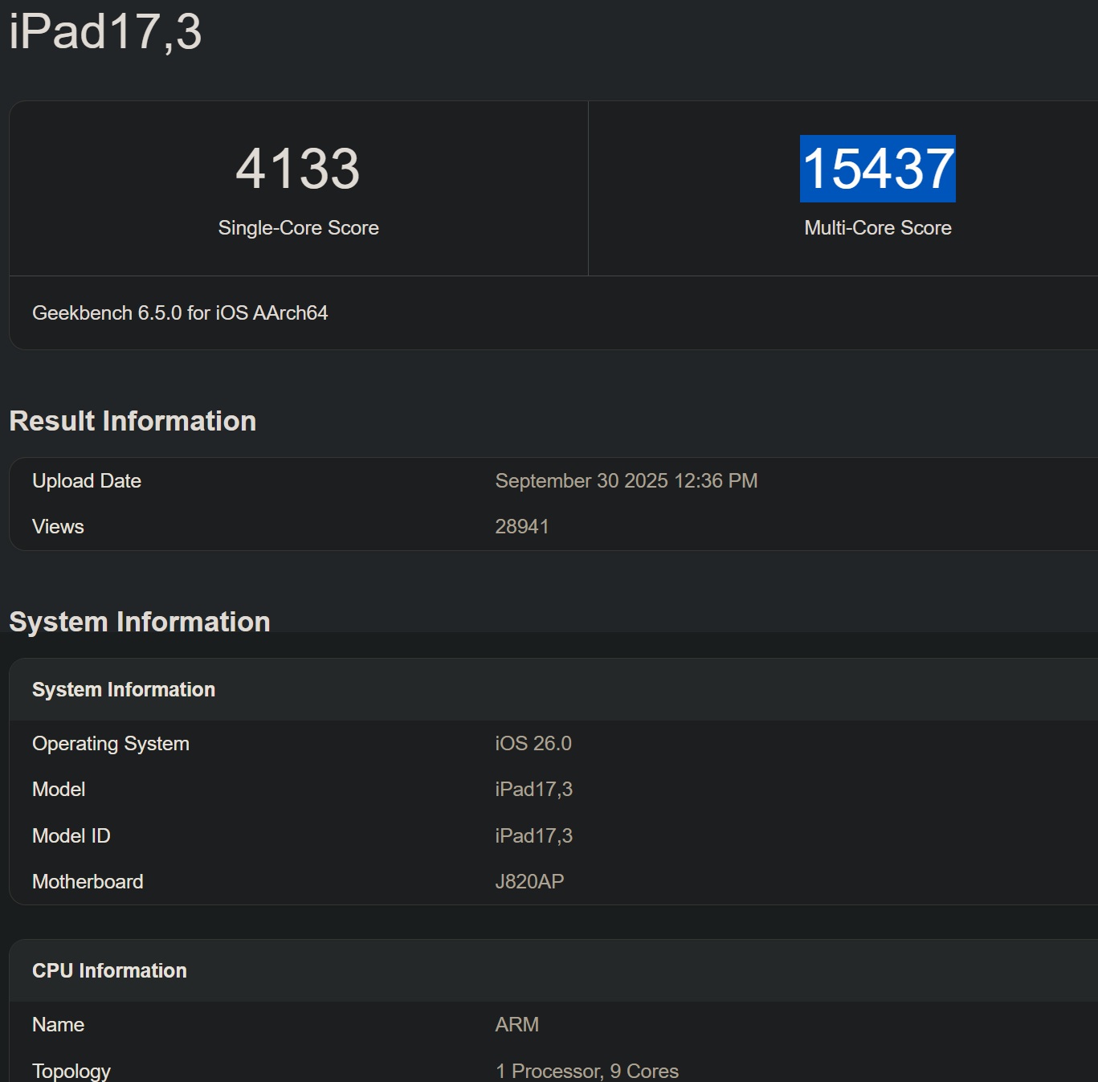
Task: Click the Single-Core Score value 4133
Action: (299, 168)
